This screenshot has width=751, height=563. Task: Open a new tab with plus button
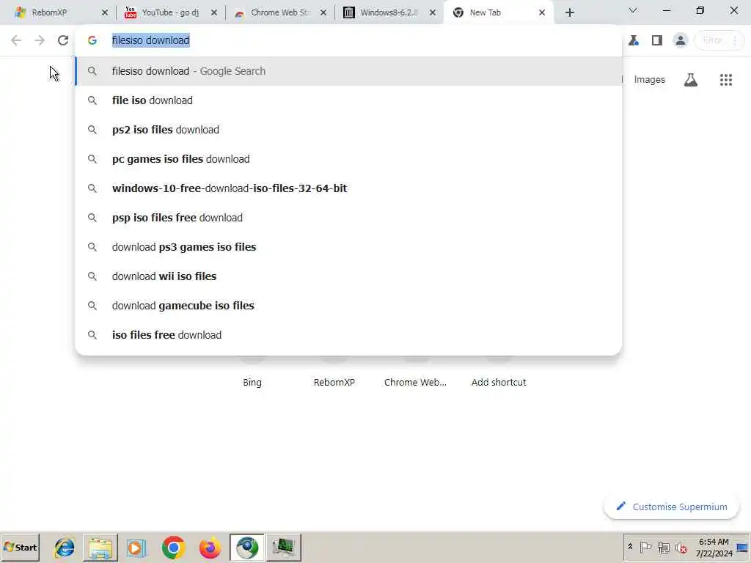(x=569, y=13)
